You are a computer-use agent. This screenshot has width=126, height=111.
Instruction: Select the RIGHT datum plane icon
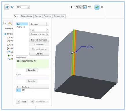[x=8, y=37]
